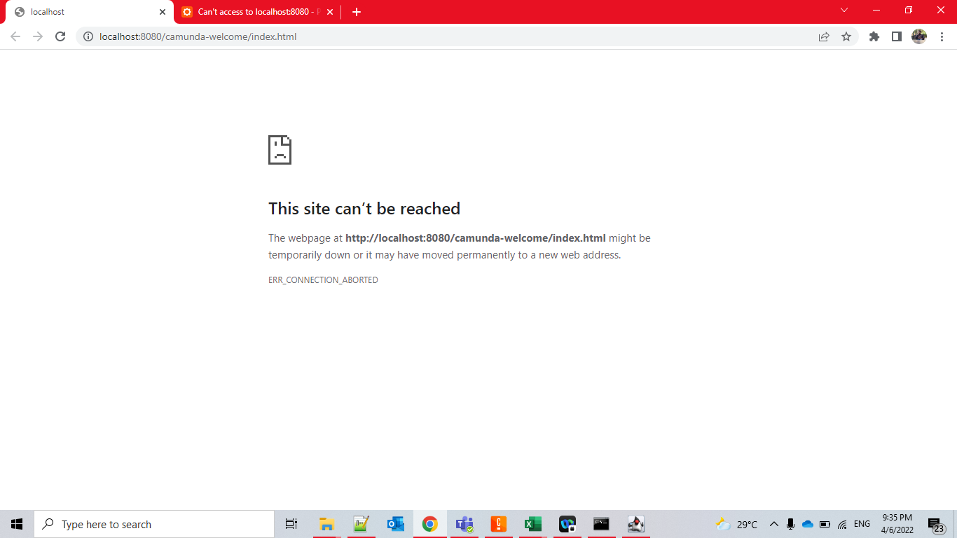Open the Windows Start menu
The height and width of the screenshot is (538, 957).
click(17, 524)
